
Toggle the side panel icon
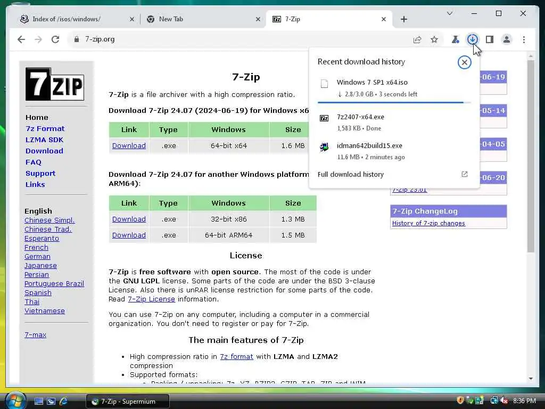490,39
